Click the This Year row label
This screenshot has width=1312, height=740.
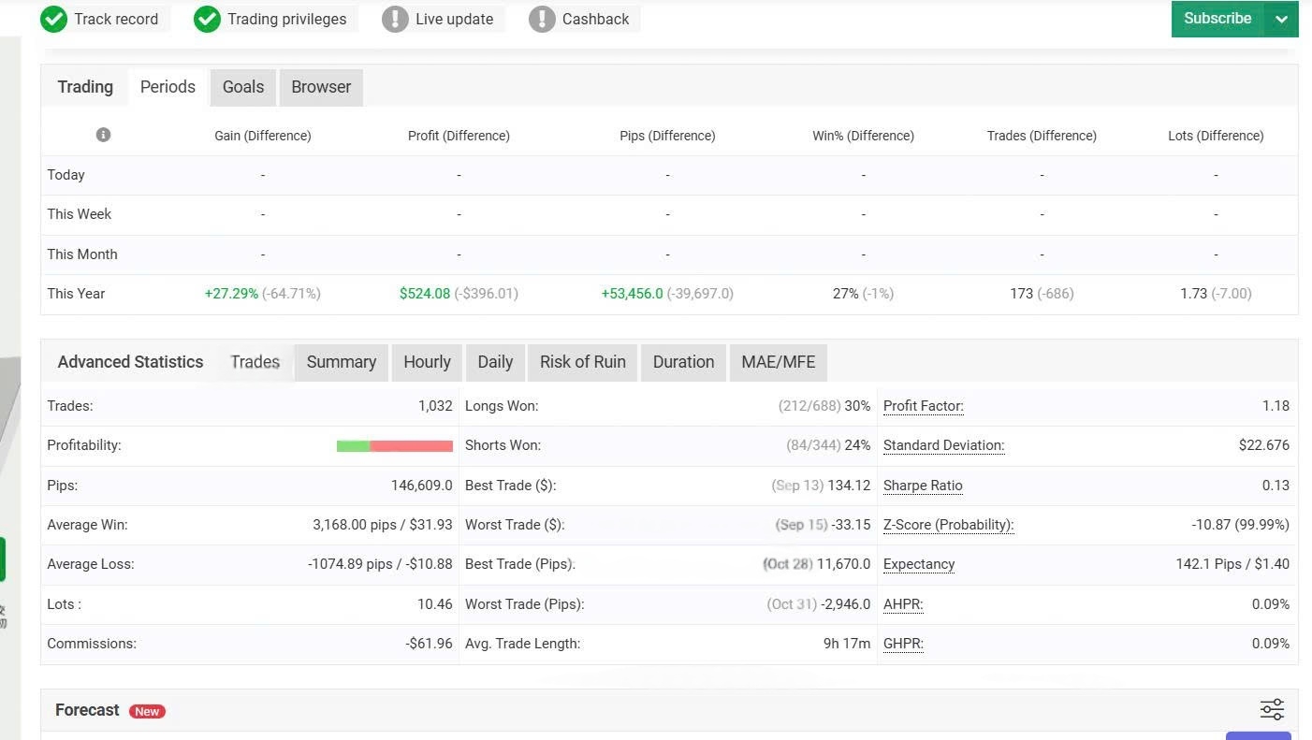[76, 294]
